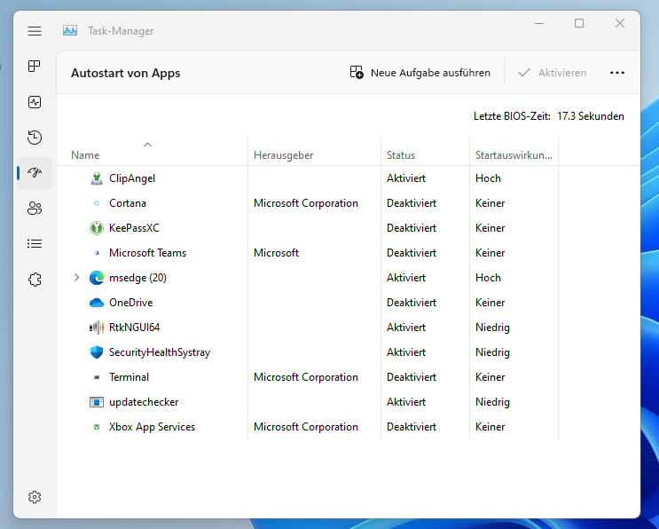Open the hamburger navigation menu

click(x=35, y=31)
